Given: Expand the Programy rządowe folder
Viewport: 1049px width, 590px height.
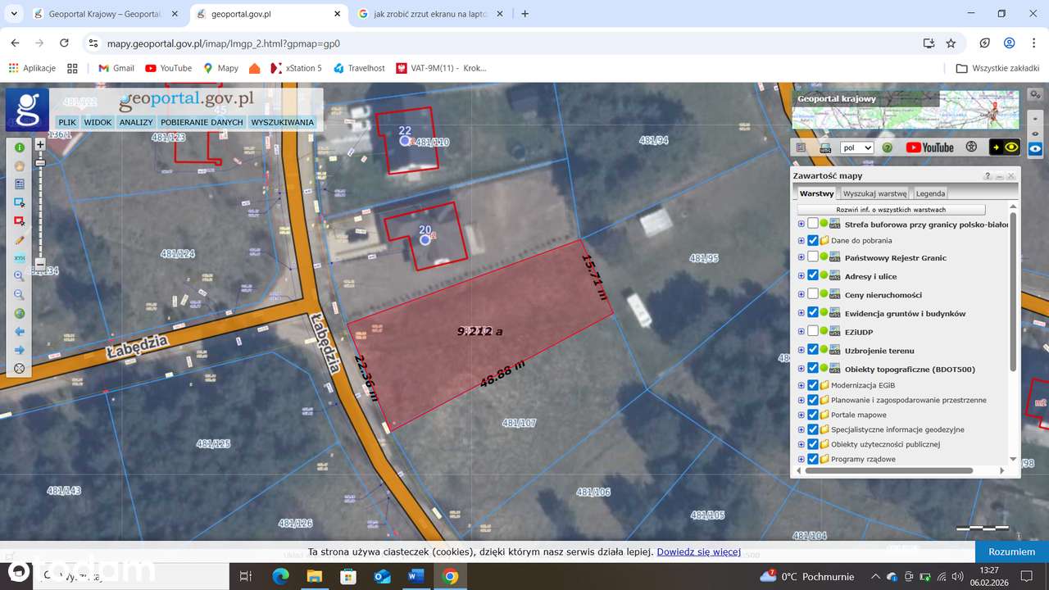Looking at the screenshot, I should [x=802, y=459].
